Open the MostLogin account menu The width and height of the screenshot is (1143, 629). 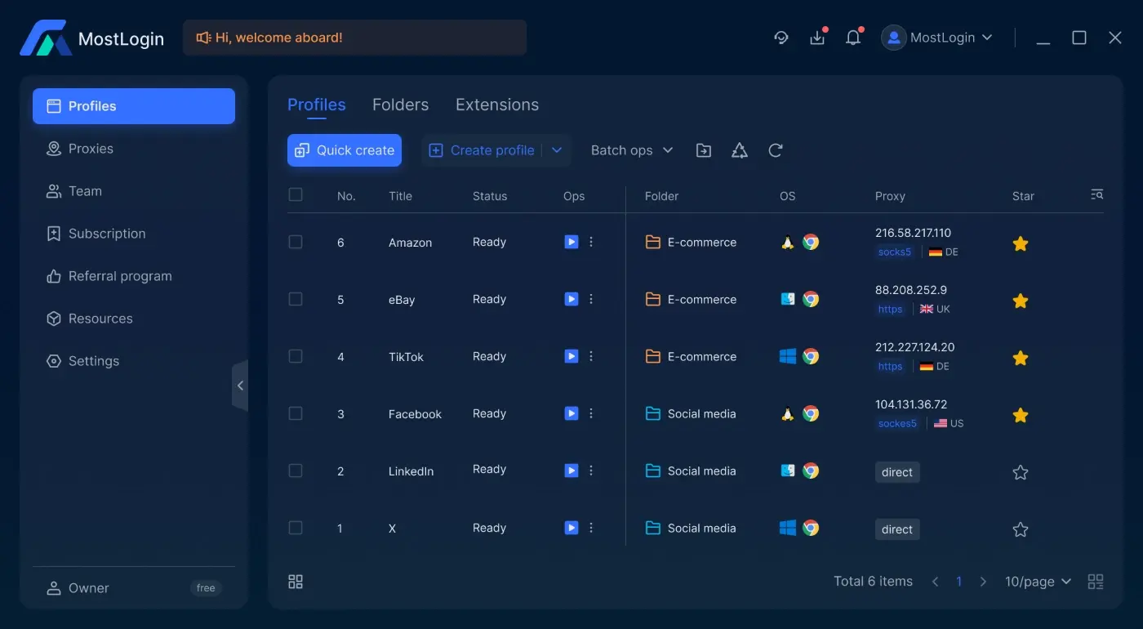tap(936, 38)
